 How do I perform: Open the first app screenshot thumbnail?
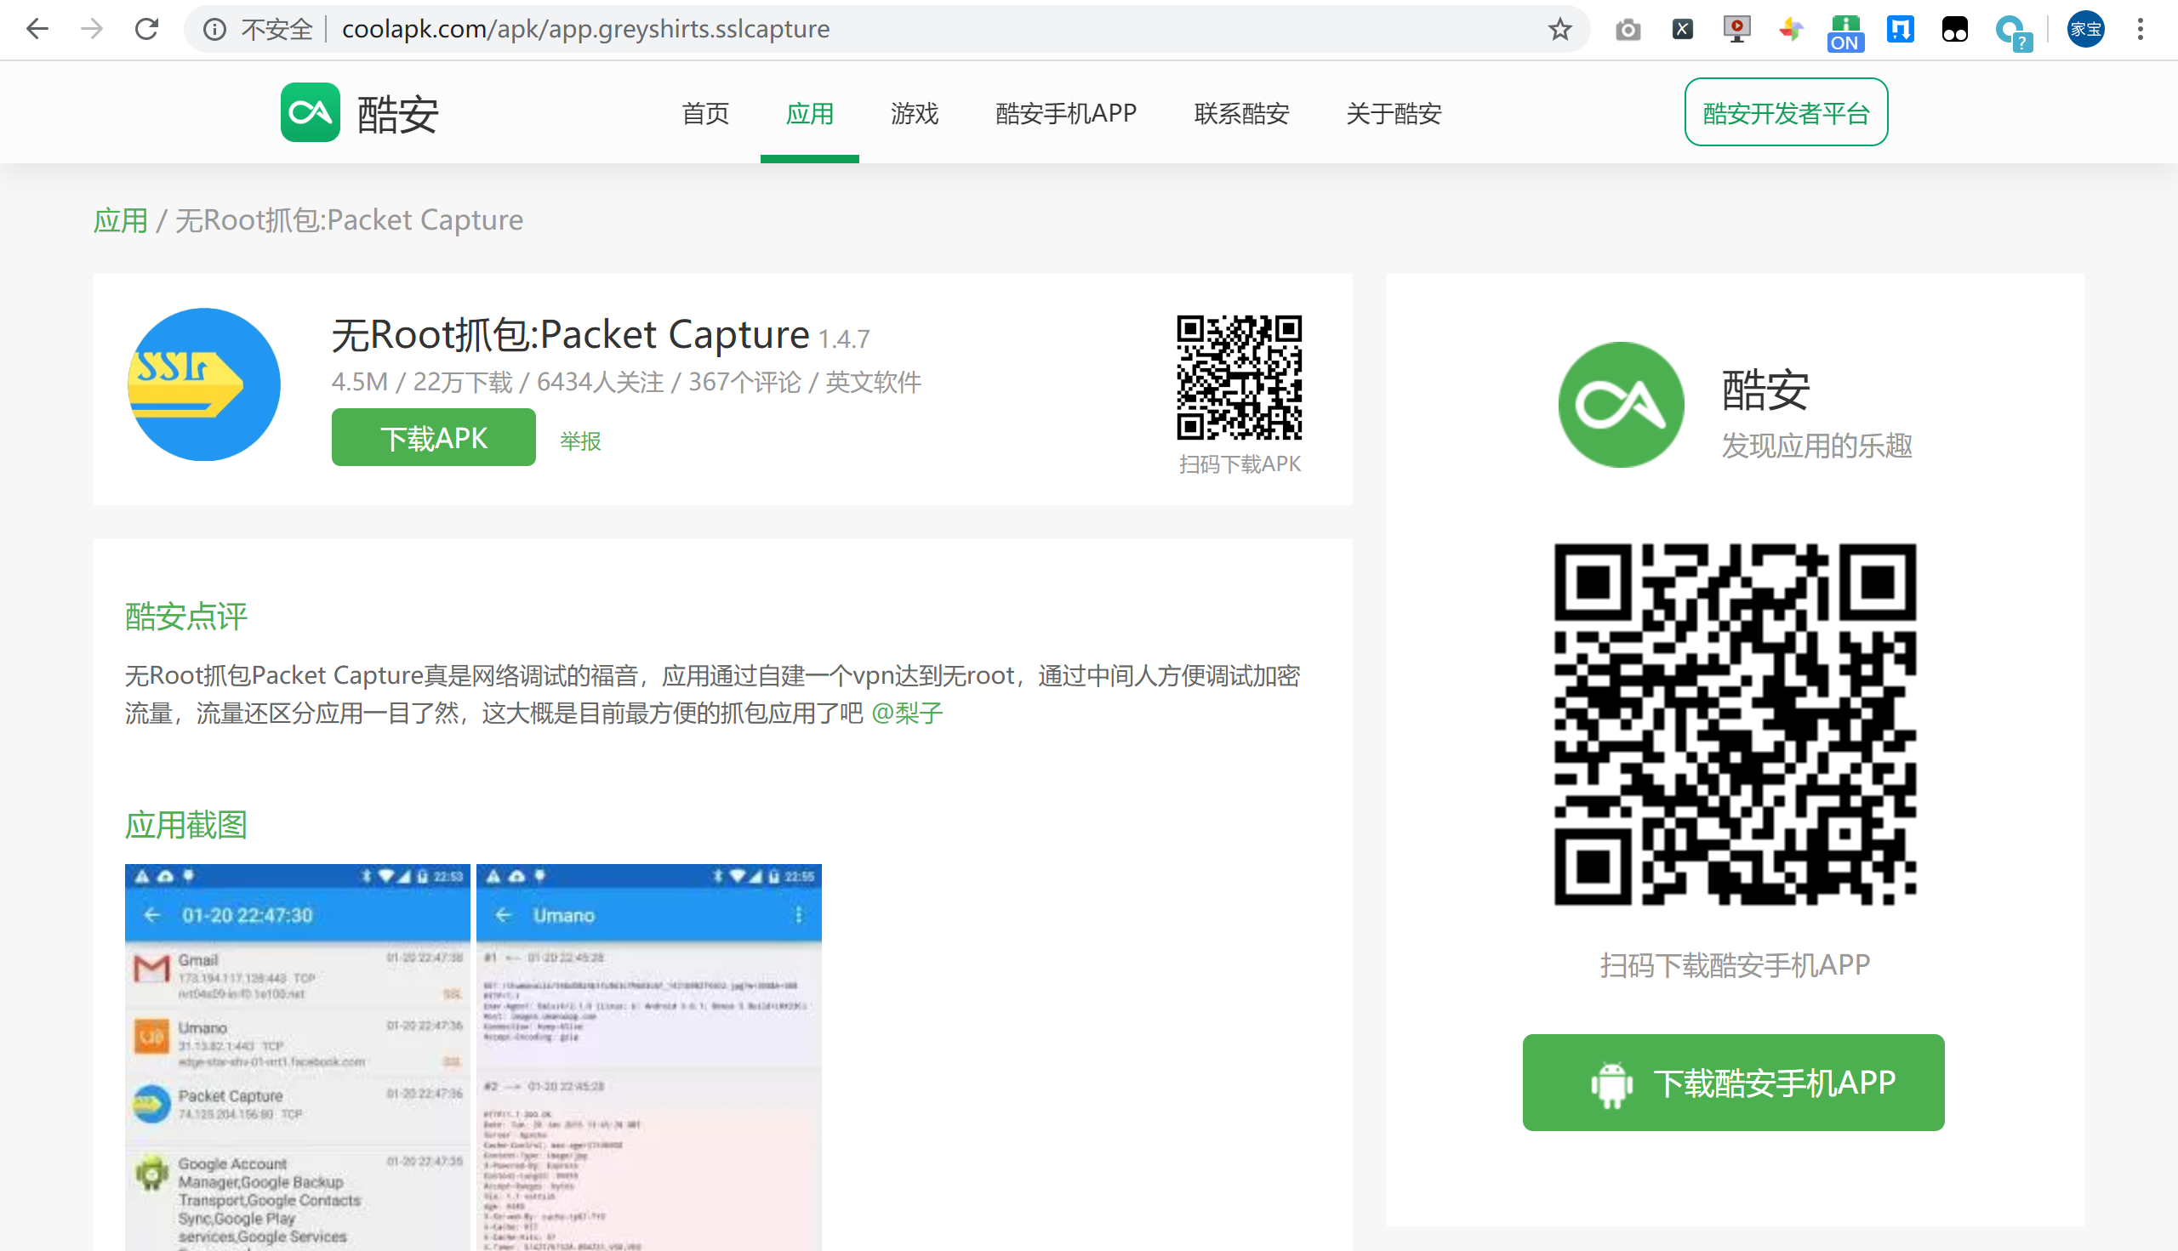tap(298, 1057)
